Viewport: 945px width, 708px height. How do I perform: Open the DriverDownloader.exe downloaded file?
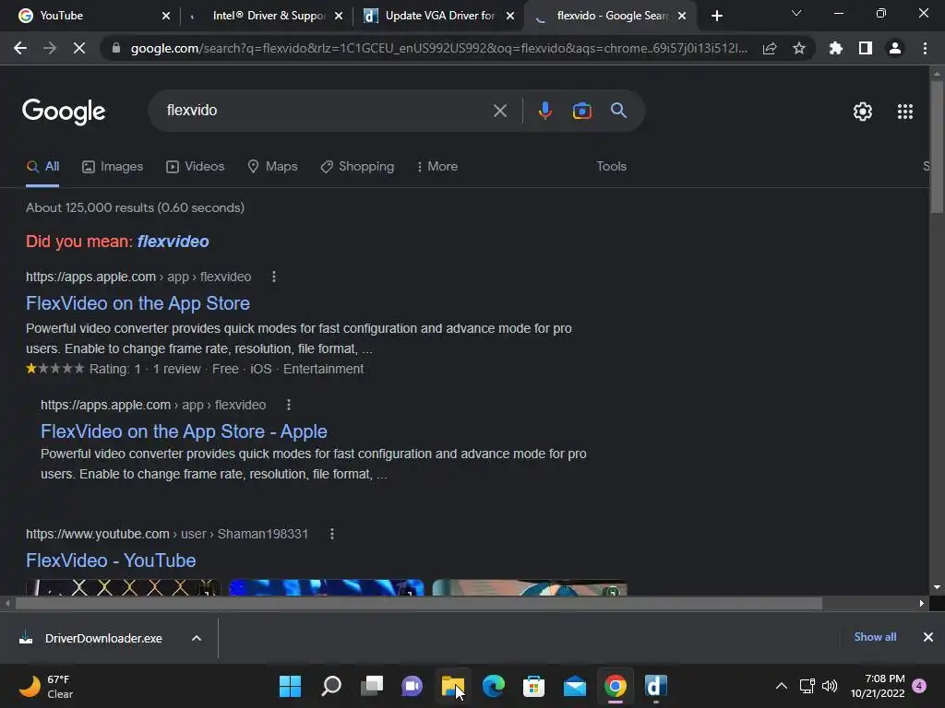(103, 638)
